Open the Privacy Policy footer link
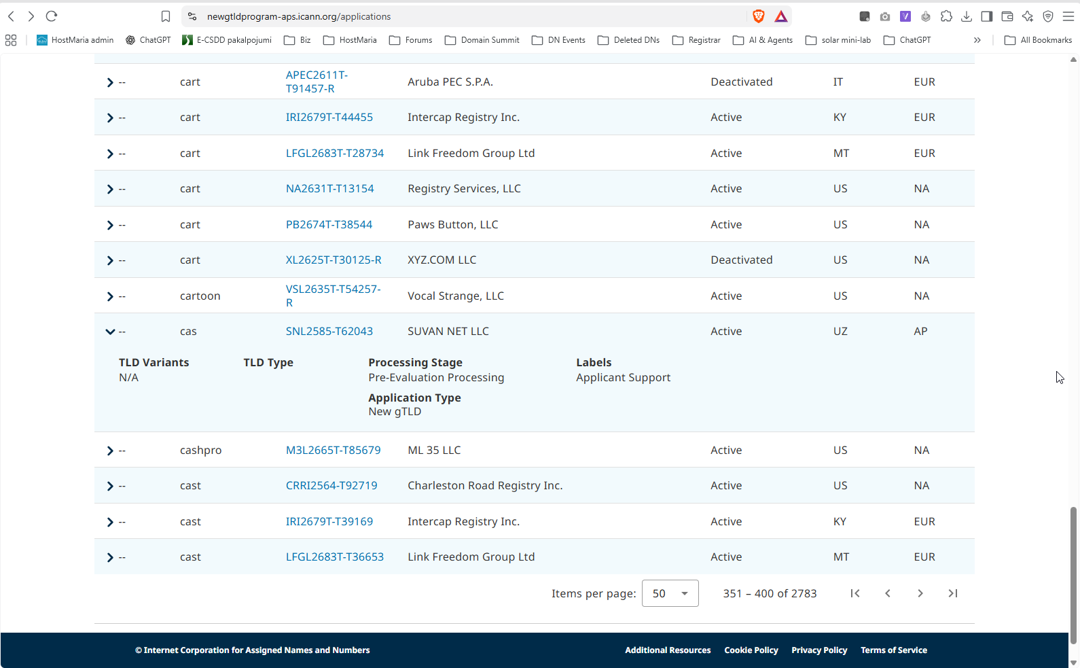 point(819,650)
